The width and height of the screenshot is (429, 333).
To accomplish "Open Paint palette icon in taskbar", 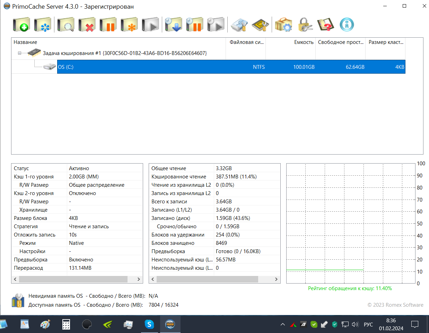I will [x=45, y=324].
